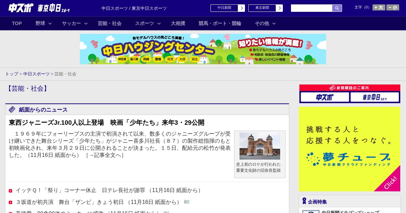The image size is (406, 213).
Task: Expand the スポーツ dropdown chevron
Action: 159,23
